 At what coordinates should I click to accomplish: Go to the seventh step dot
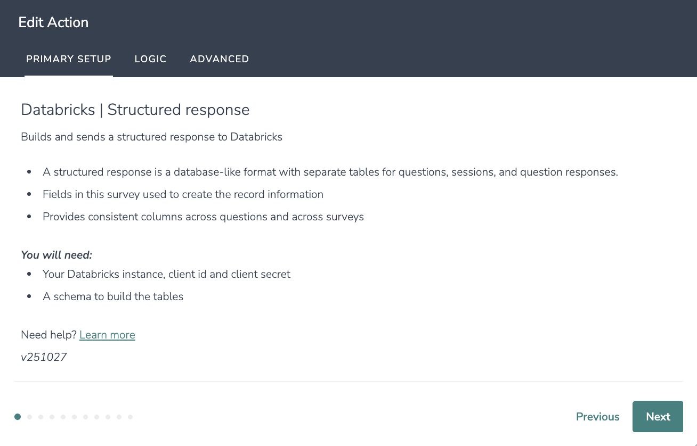86,417
